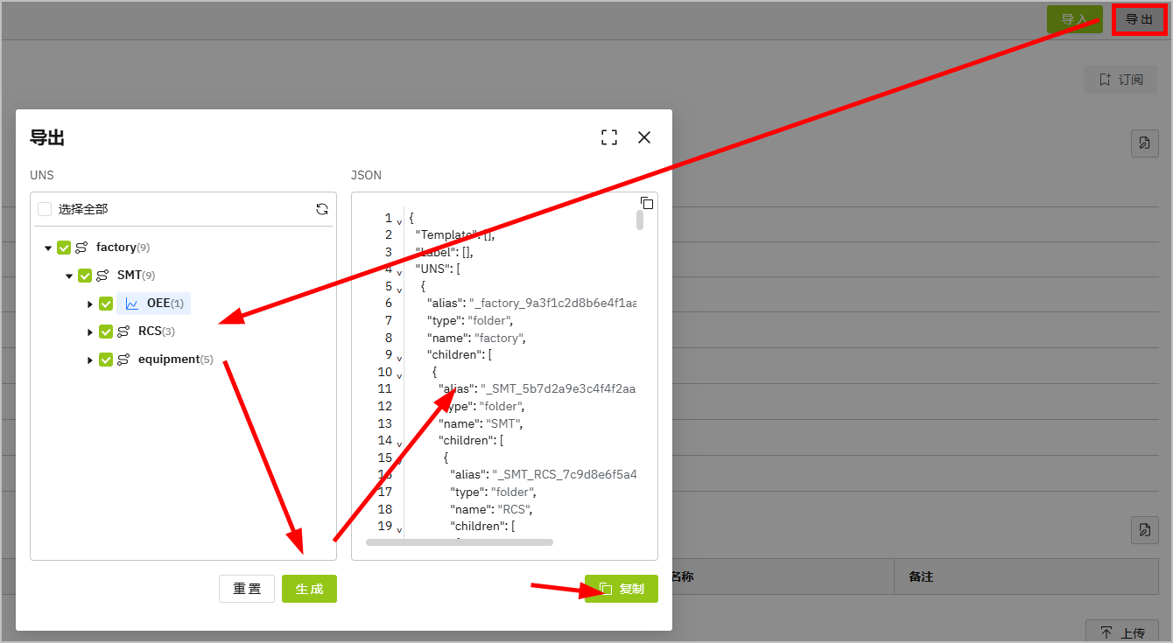Click the RCS folder path icon
Image resolution: width=1173 pixels, height=643 pixels.
point(123,332)
